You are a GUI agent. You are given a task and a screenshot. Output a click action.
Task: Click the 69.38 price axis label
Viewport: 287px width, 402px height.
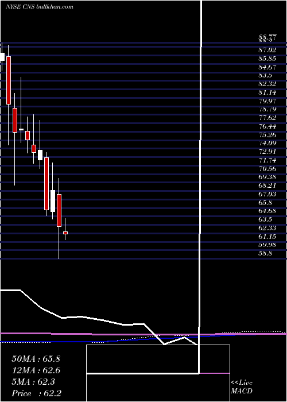coord(267,177)
